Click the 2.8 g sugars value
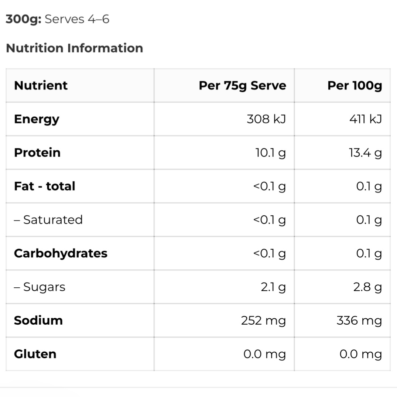 pyautogui.click(x=367, y=287)
